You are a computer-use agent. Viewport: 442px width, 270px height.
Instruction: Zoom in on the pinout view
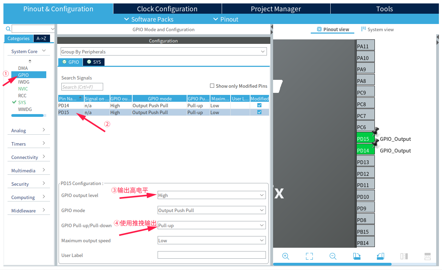(285, 256)
